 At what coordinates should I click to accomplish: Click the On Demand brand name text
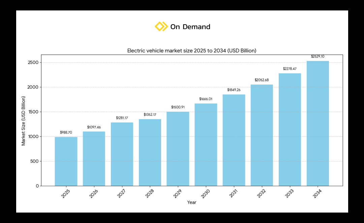point(190,27)
